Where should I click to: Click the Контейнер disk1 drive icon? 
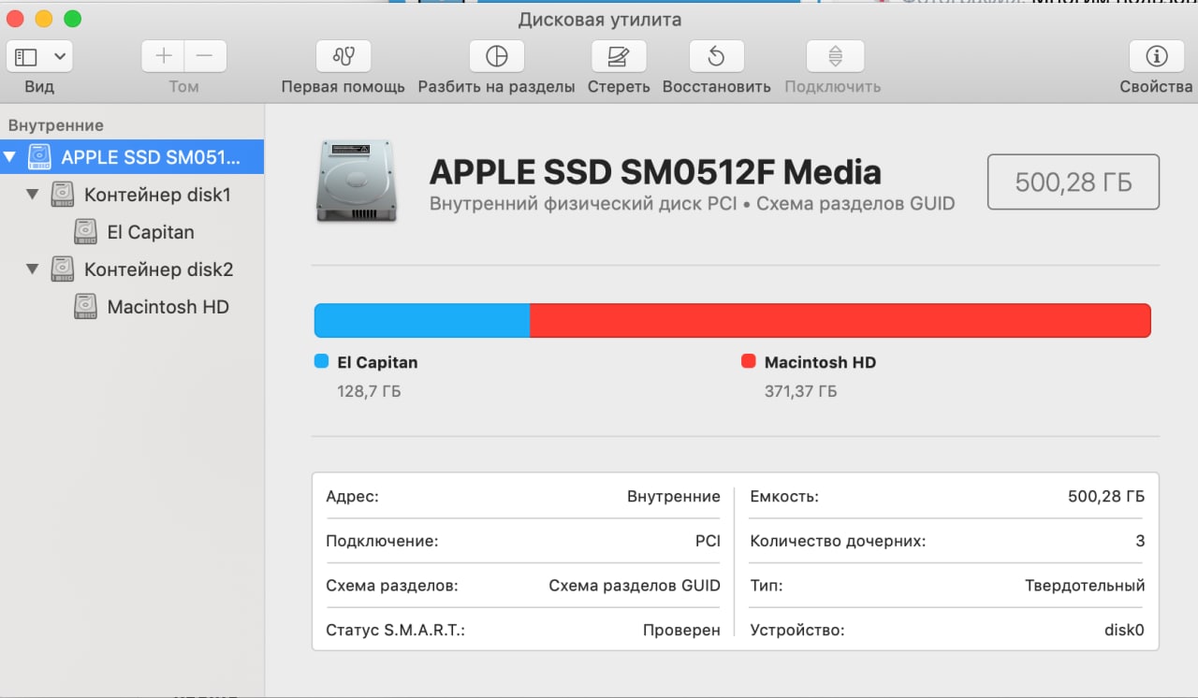pos(62,195)
